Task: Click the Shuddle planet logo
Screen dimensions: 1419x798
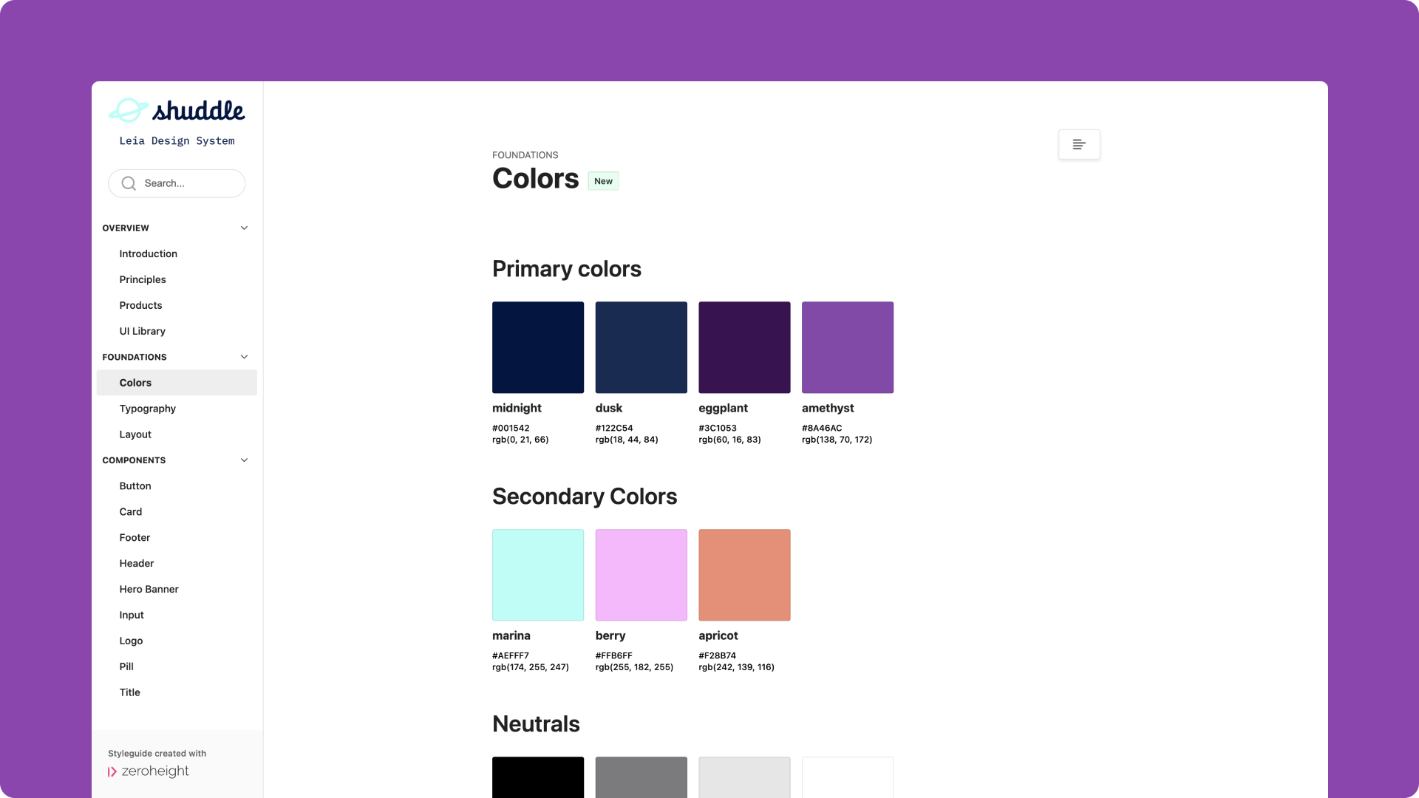Action: coord(129,111)
